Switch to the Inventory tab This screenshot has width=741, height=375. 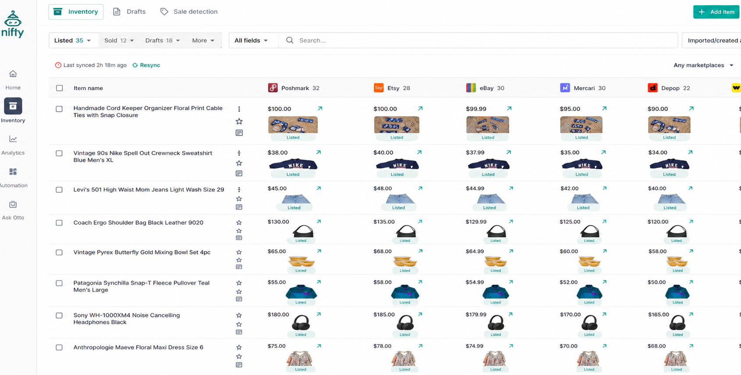(76, 12)
